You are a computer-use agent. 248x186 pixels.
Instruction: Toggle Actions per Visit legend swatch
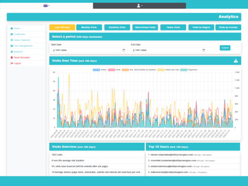click(161, 70)
